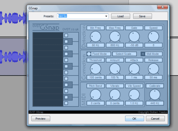Check the D# black key checkbox
The height and width of the screenshot is (131, 178).
pos(66,85)
